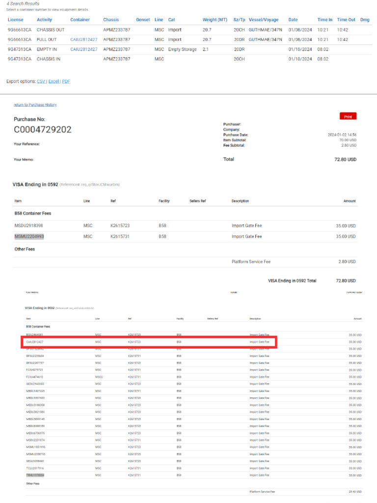Click the Chassis column header
The image size is (377, 503).
click(111, 20)
